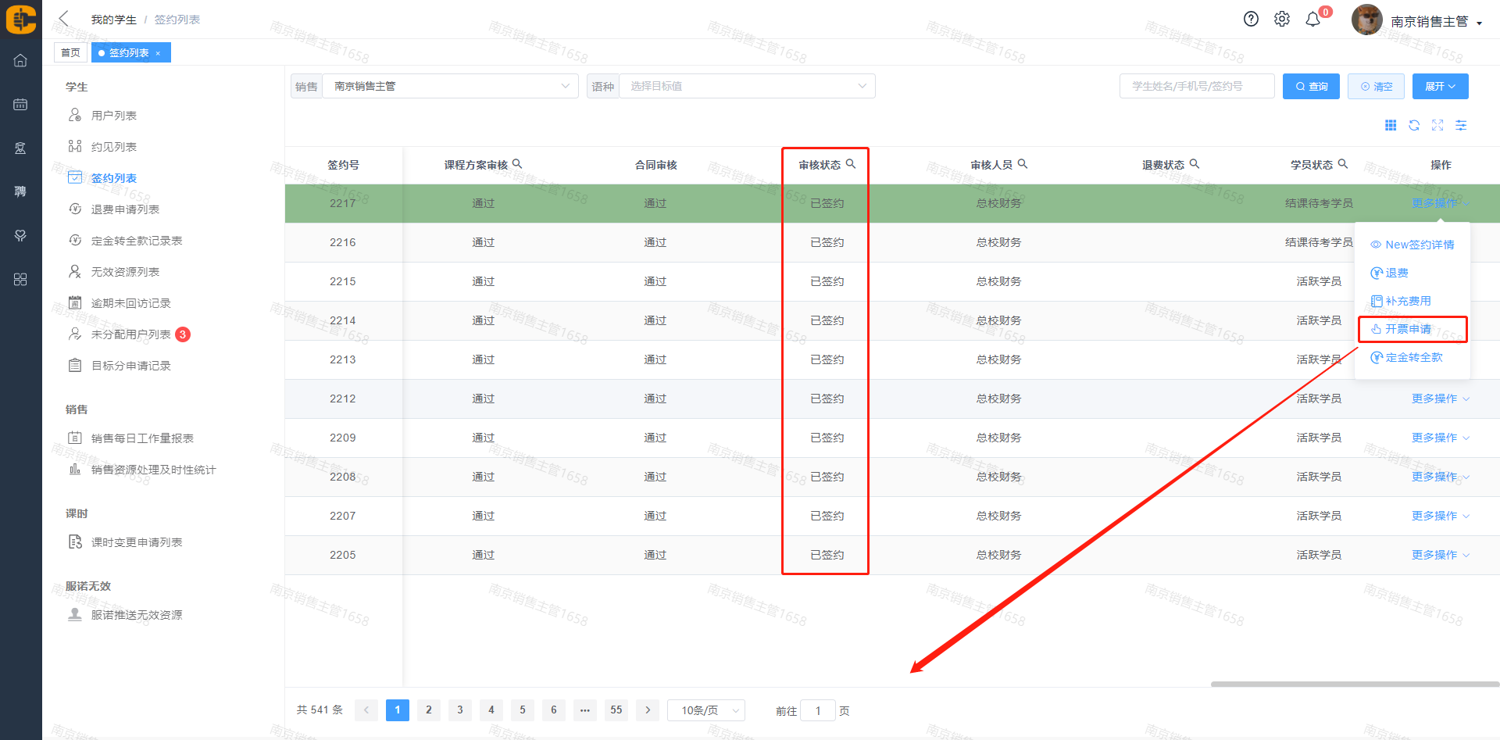This screenshot has width=1500, height=740.
Task: Go back using the top-left arrow
Action: pos(64,19)
